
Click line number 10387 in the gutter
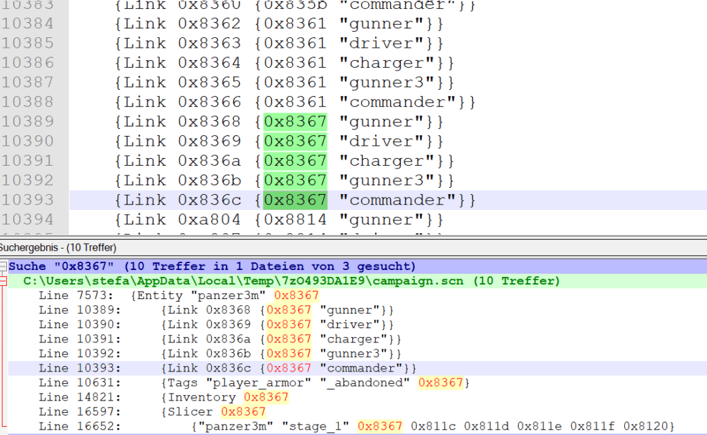(28, 82)
